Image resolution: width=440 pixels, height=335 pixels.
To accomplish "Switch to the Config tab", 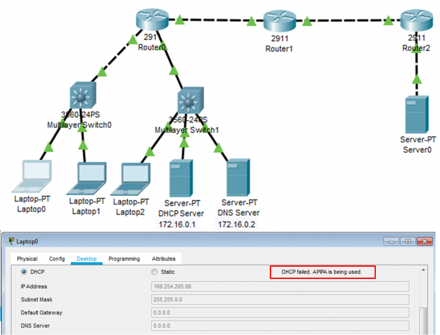I will coord(57,259).
